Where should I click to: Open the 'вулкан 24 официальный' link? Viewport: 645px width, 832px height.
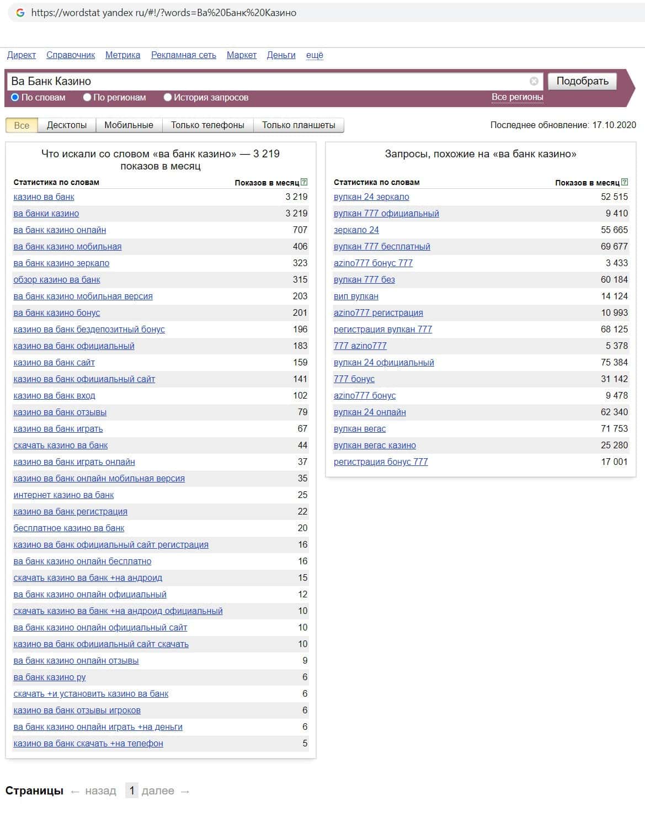pyautogui.click(x=384, y=363)
